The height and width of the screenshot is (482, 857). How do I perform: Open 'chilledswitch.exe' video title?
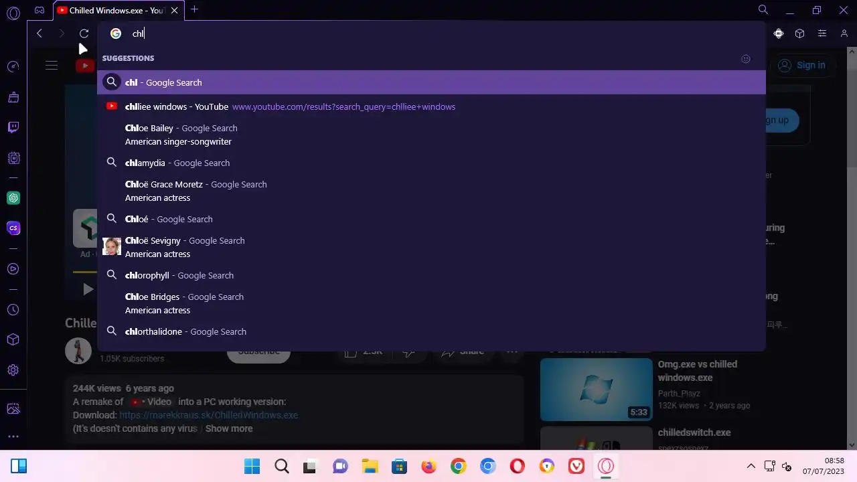coord(694,432)
